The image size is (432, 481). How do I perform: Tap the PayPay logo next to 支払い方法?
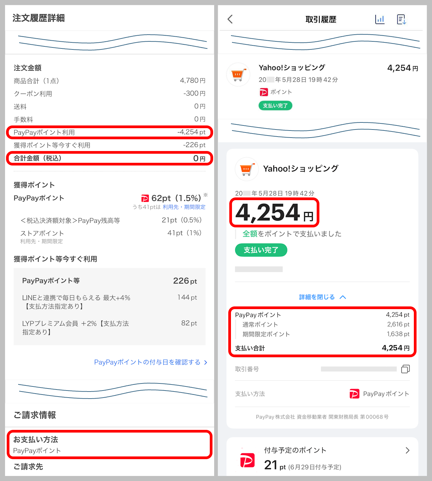point(354,394)
